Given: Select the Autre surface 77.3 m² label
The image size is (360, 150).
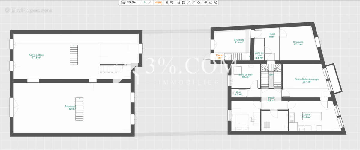Looking at the screenshot, I should (36, 56).
